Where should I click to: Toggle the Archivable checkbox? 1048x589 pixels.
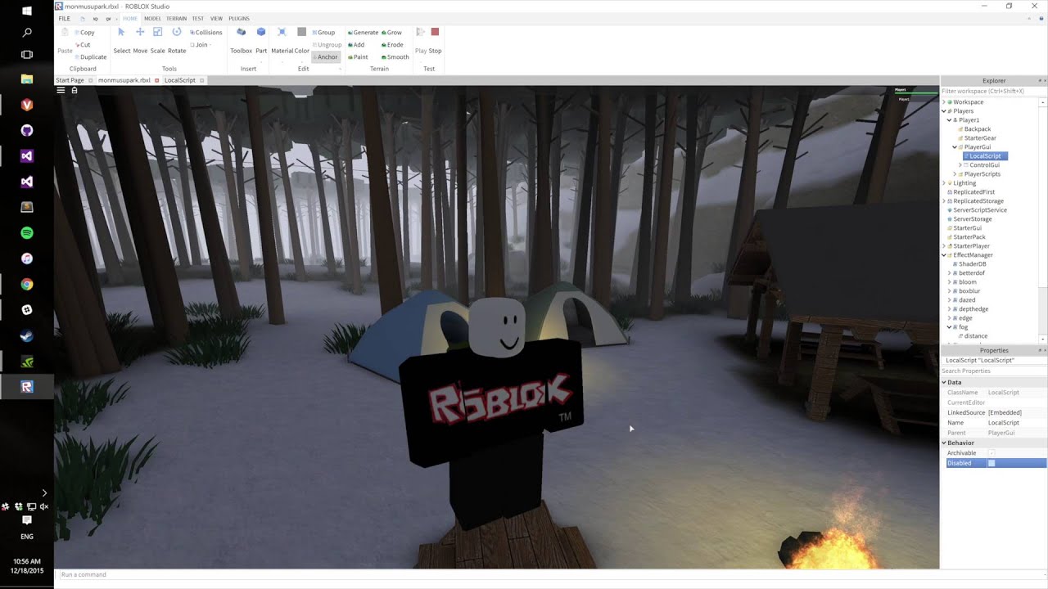pyautogui.click(x=992, y=453)
